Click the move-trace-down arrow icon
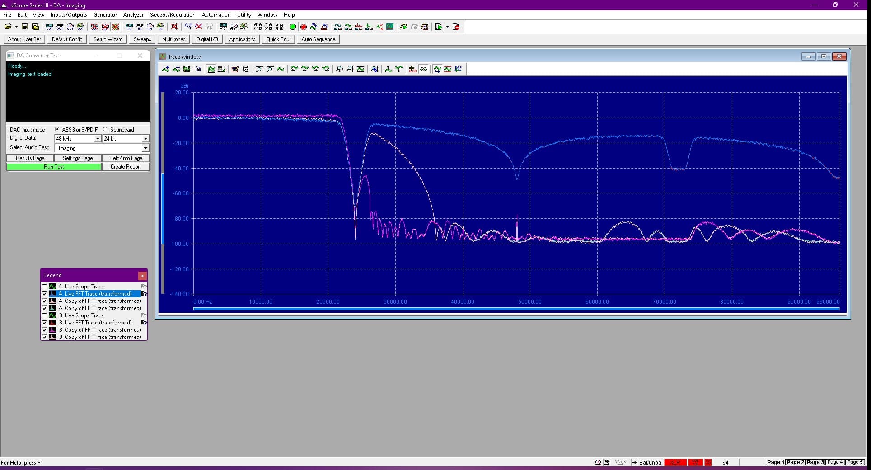871x470 pixels. pos(399,69)
